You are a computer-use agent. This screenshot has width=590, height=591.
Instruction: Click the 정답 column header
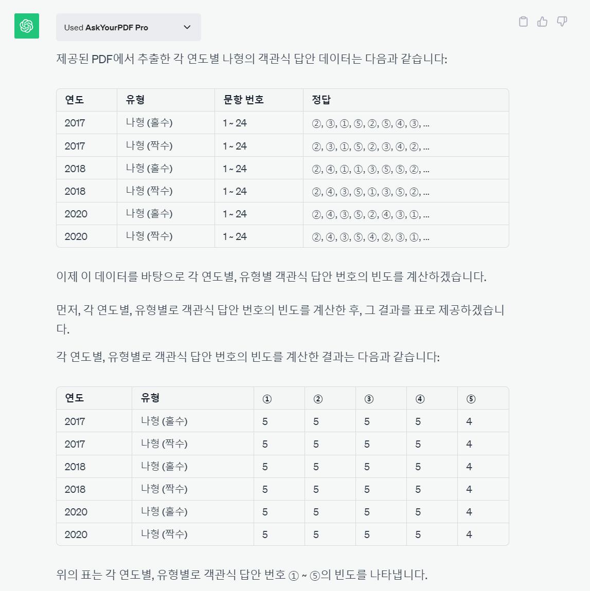click(321, 100)
